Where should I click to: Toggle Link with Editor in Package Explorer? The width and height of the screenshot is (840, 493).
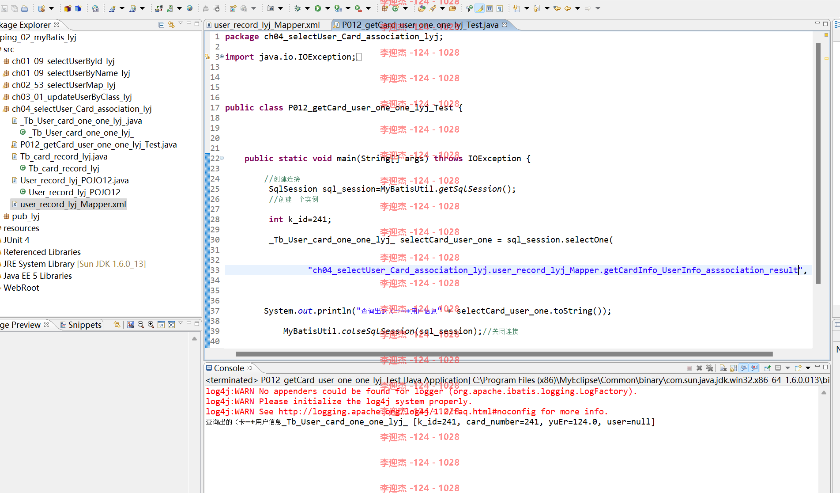[x=171, y=25]
